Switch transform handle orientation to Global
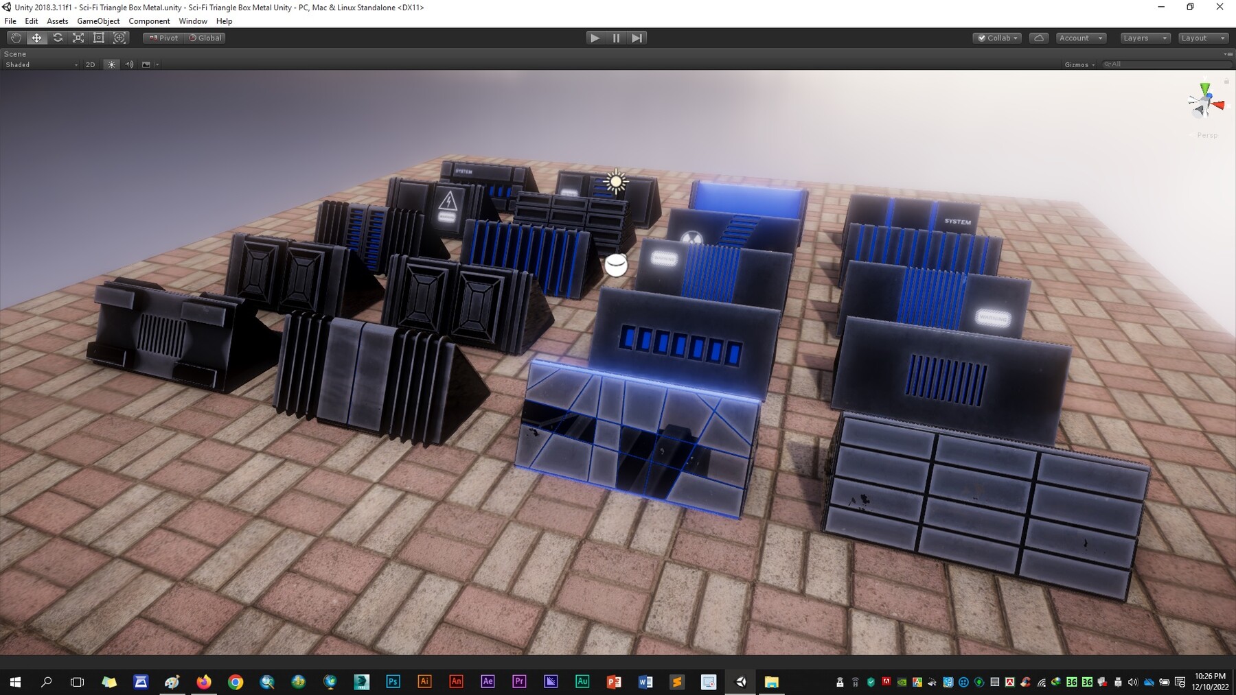 [205, 38]
